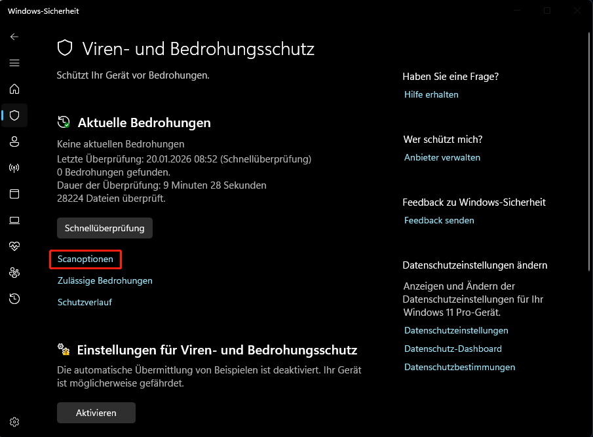Click Hilfe erhalten link
Image resolution: width=593 pixels, height=437 pixels.
click(x=431, y=94)
